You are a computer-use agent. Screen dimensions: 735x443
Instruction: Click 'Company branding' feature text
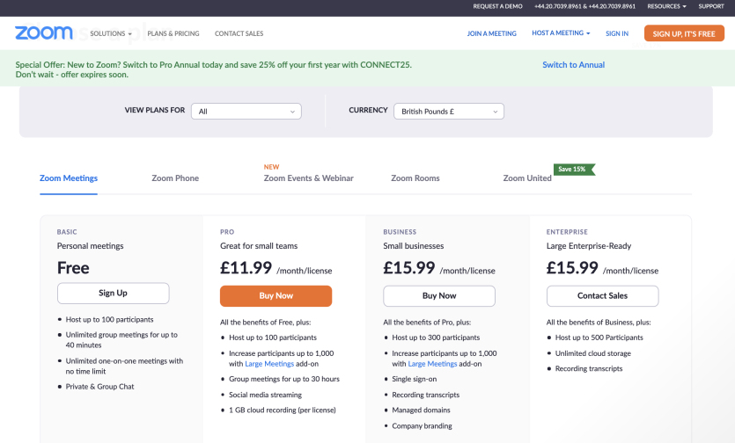click(422, 426)
